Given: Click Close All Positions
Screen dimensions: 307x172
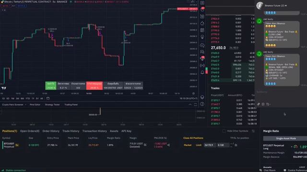Looking at the screenshot, I should point(193,138).
